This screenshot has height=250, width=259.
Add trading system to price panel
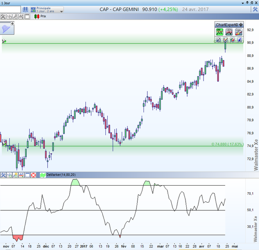click(x=15, y=16)
